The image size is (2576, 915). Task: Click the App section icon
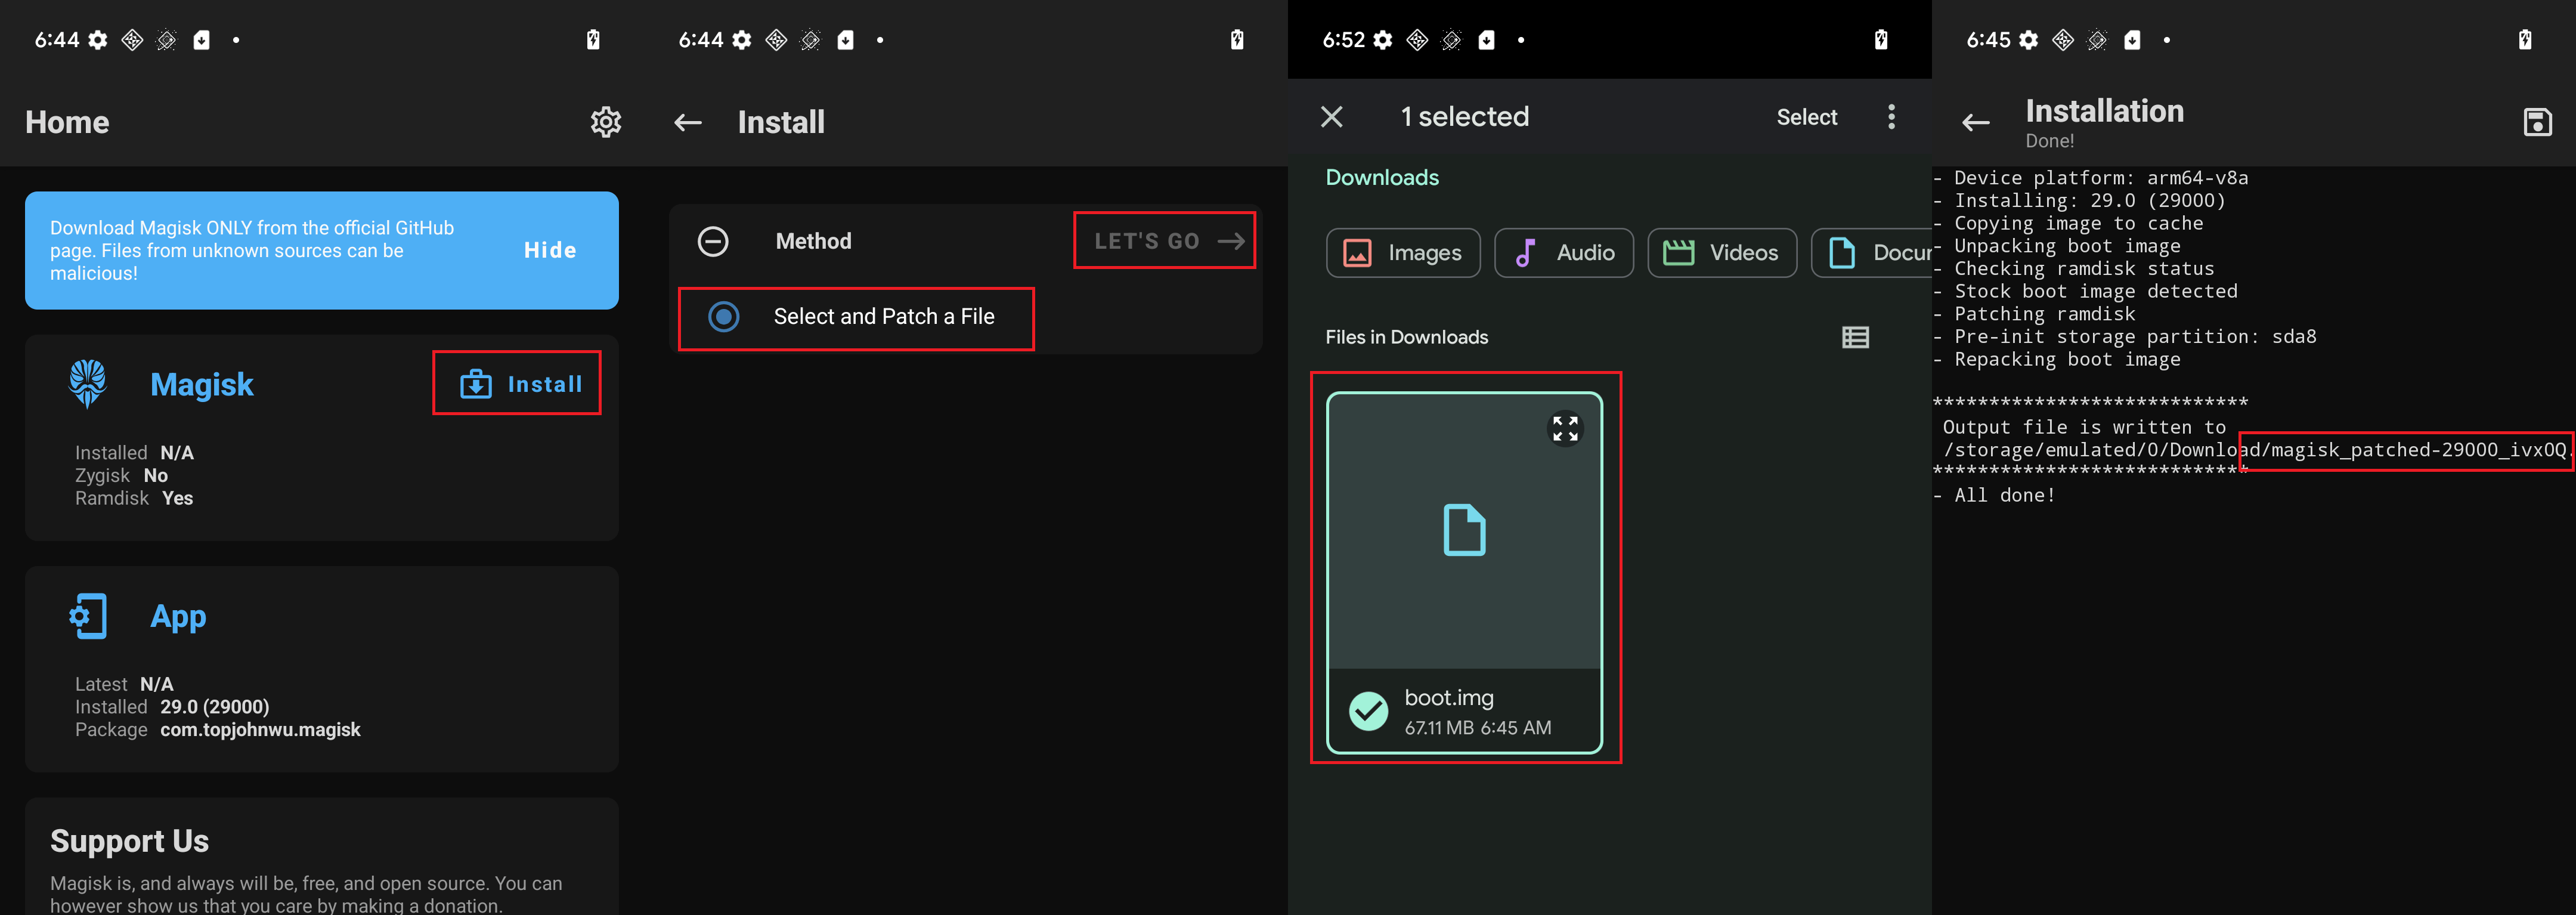tap(89, 616)
